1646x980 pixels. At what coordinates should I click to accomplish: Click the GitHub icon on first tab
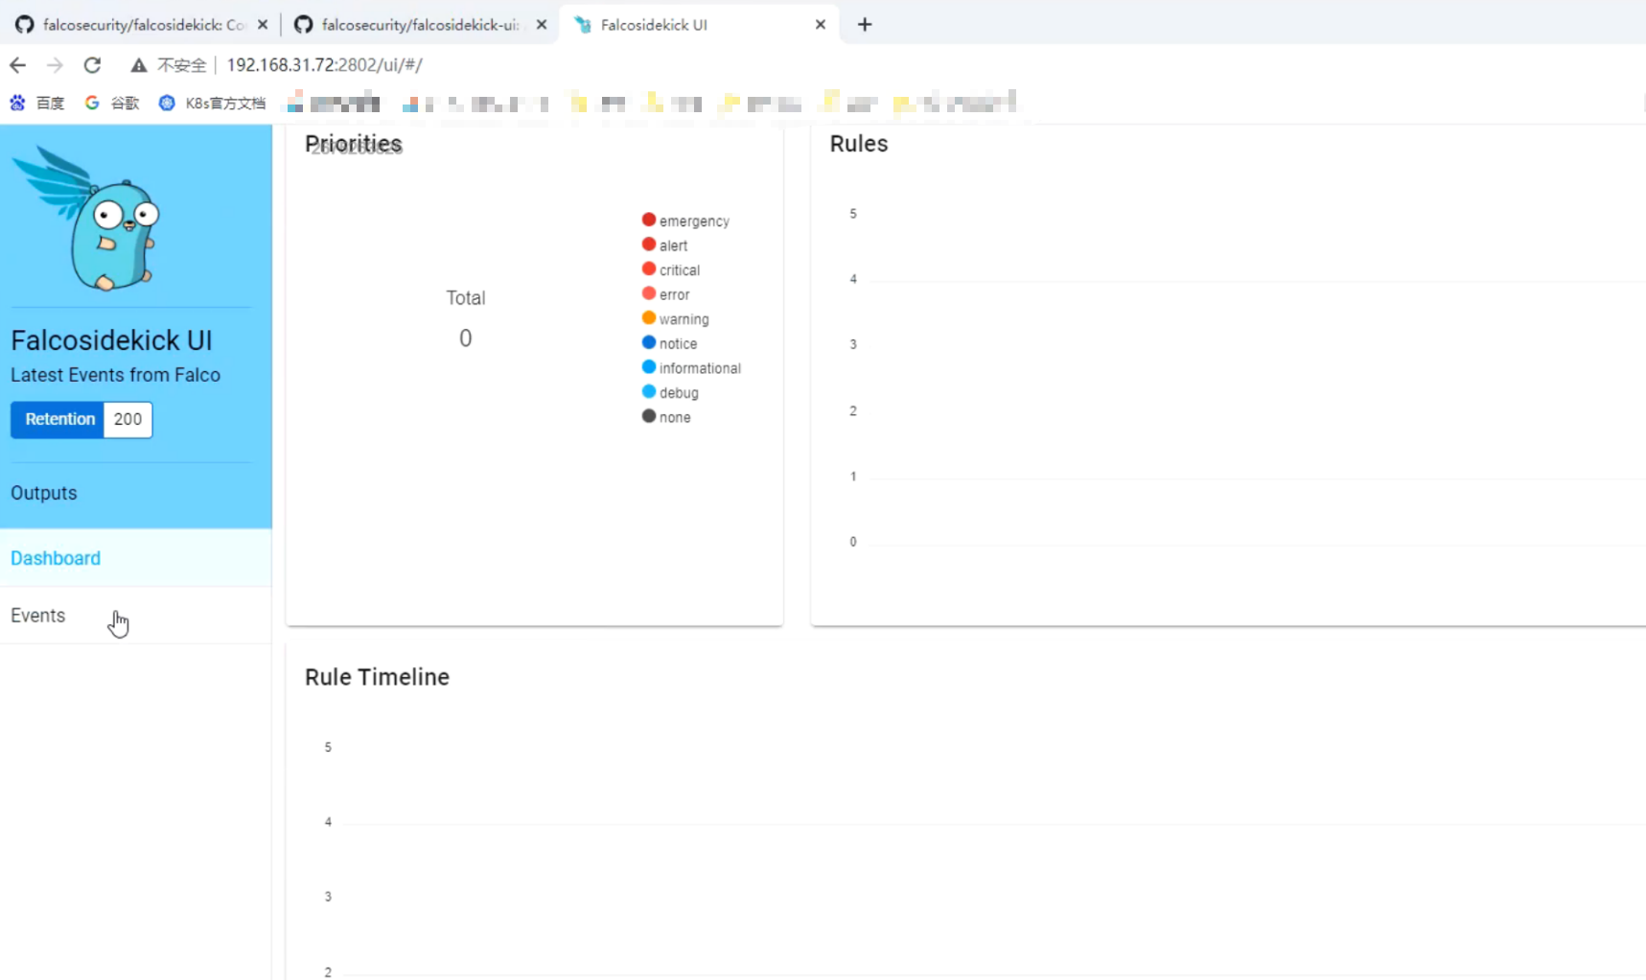click(25, 25)
